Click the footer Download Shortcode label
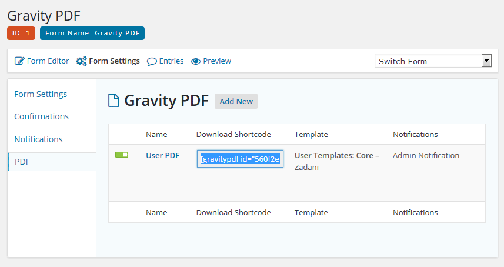This screenshot has width=504, height=267. click(x=233, y=212)
